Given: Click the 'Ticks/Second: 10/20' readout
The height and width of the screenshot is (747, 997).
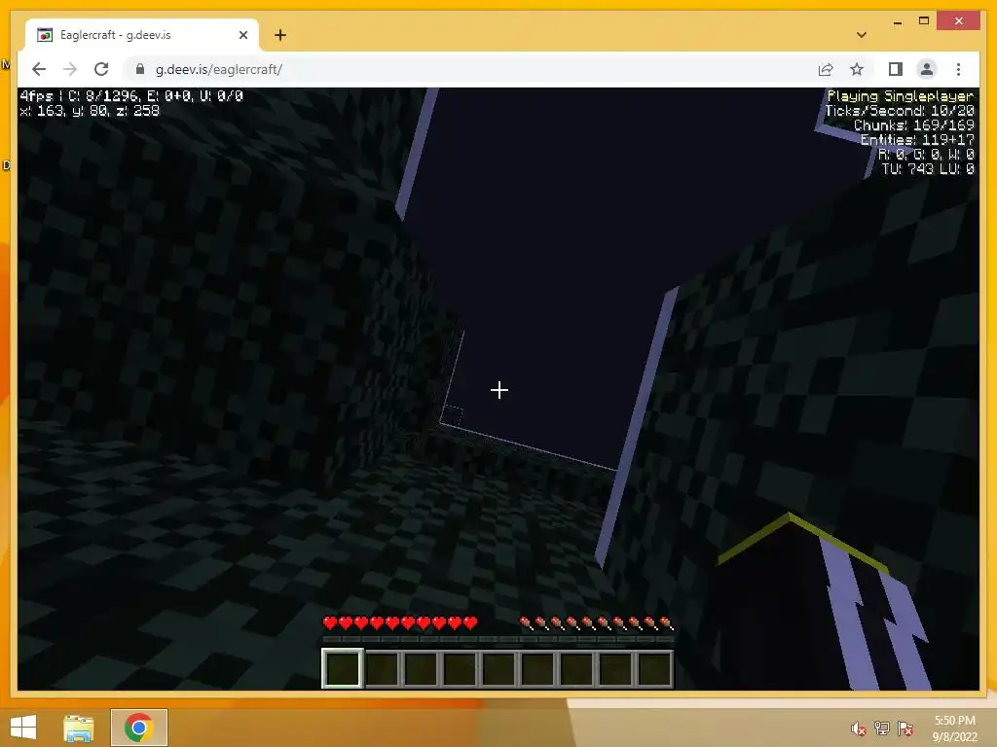Looking at the screenshot, I should coord(900,111).
